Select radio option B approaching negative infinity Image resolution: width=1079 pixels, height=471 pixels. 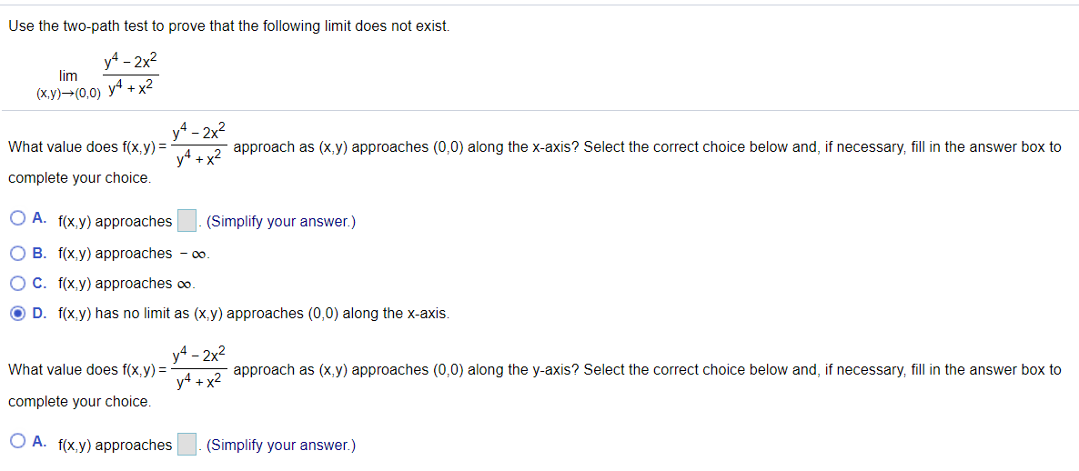(x=18, y=253)
